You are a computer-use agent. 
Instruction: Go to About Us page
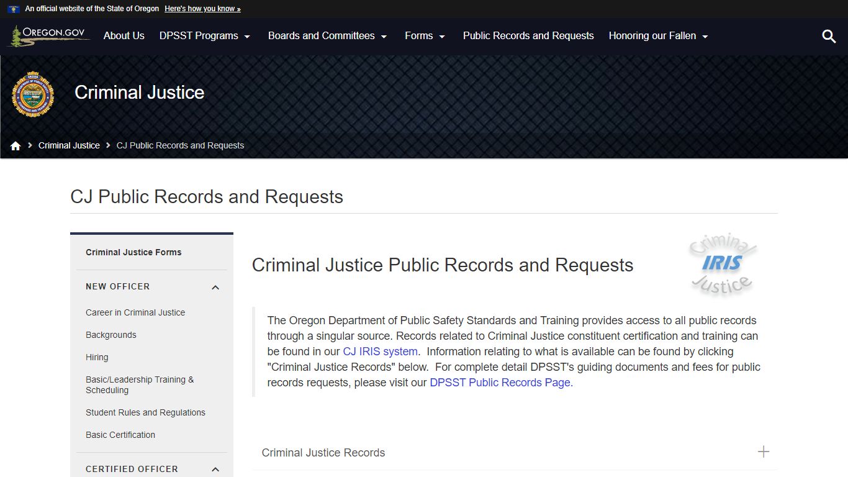124,36
